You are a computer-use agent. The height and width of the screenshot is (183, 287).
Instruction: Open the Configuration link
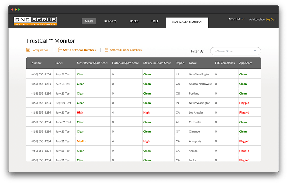[40, 50]
